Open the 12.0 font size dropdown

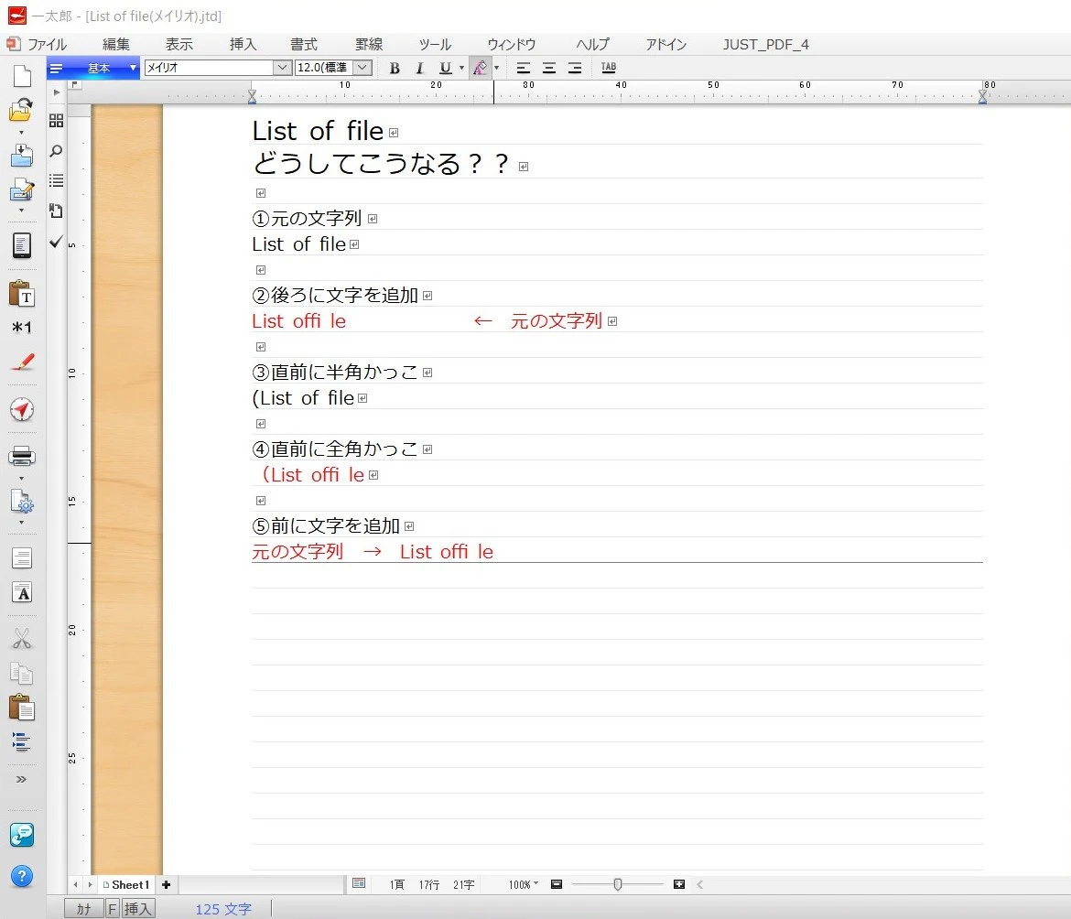362,67
